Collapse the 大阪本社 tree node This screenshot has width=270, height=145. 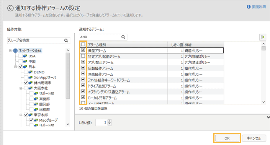(21, 88)
